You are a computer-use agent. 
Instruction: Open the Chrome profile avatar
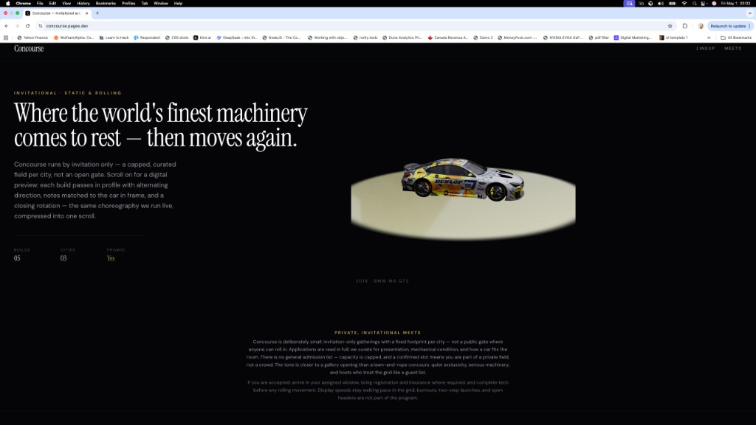pyautogui.click(x=701, y=26)
